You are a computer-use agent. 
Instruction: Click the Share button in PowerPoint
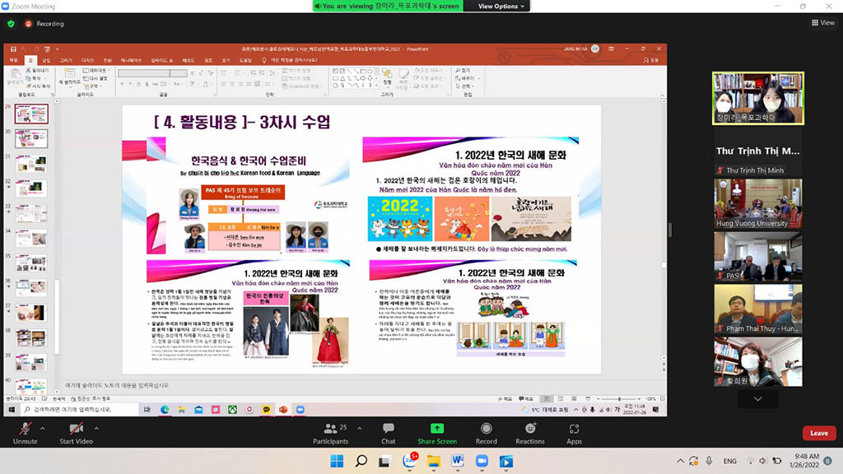tap(650, 60)
